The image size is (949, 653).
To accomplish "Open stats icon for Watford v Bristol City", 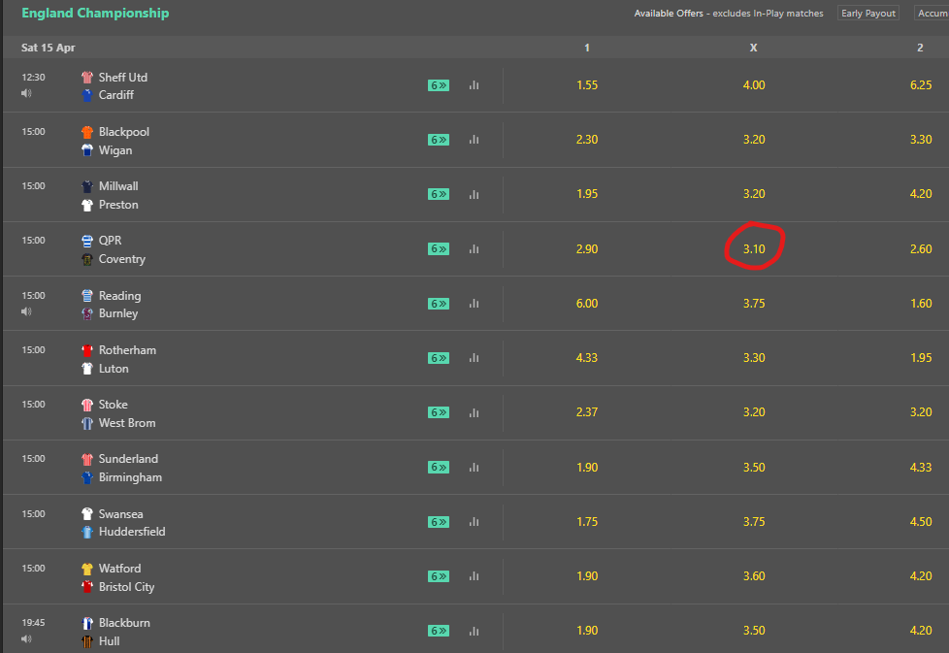I will click(x=474, y=576).
